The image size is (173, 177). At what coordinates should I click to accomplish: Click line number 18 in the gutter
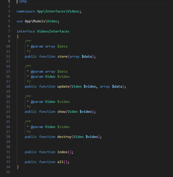click(x=8, y=87)
